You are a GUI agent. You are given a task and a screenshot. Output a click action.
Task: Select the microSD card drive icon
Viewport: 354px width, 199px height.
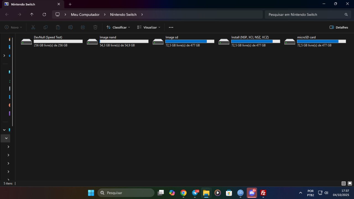pos(290,42)
